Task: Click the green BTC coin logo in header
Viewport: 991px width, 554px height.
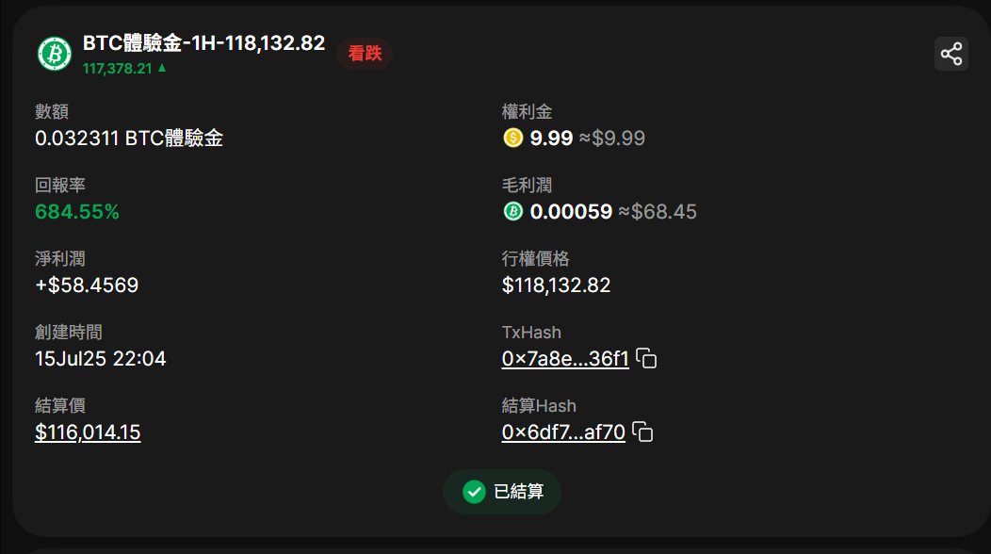Action: (x=55, y=54)
